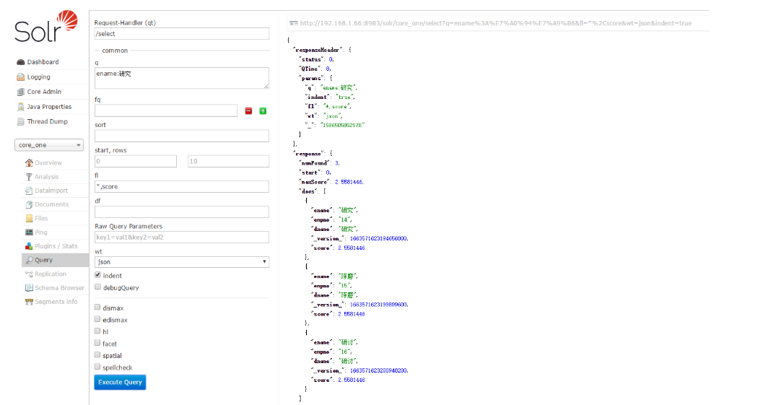Click the Solr logo
Screen dimensions: 763x405
46,26
